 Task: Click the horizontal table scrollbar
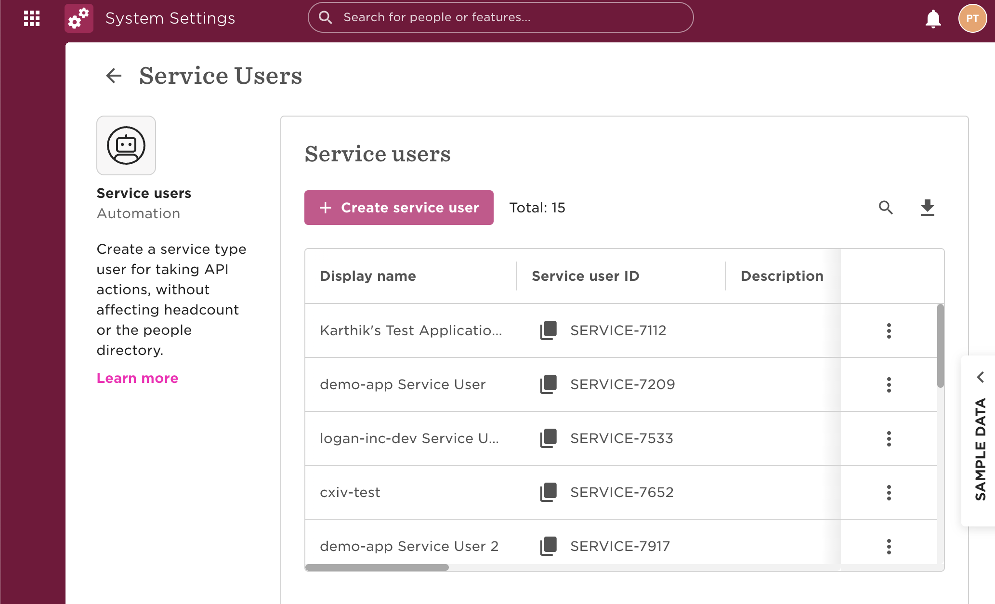click(377, 567)
